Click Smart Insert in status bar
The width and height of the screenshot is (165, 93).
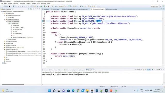click(114, 87)
